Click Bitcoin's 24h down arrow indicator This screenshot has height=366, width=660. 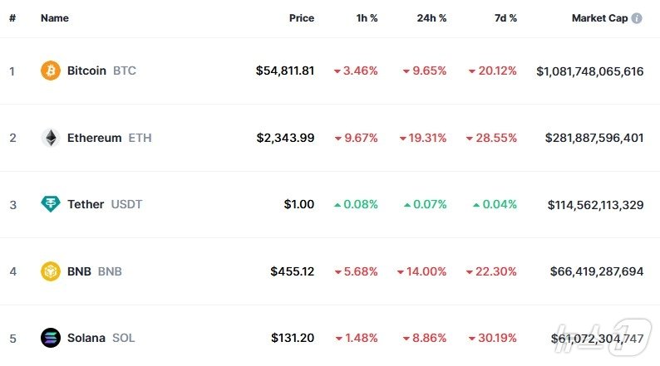point(406,71)
